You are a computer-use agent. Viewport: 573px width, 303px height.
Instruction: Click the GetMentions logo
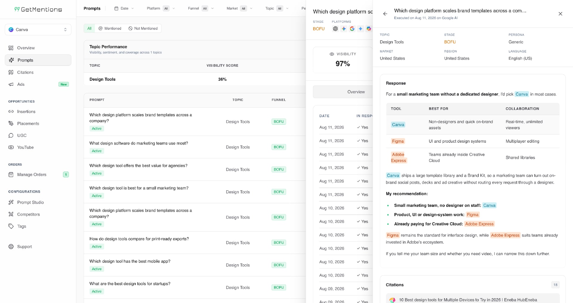[38, 9]
